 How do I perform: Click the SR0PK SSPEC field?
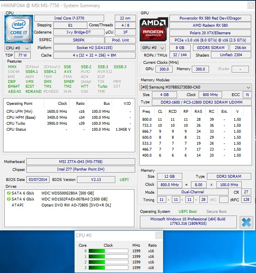coord(79,40)
